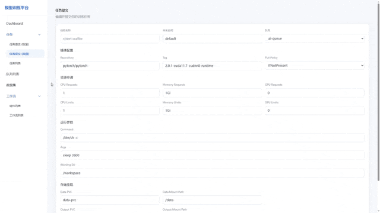The height and width of the screenshot is (213, 380).
Task: Open 数据集 in the sidebar
Action: 11,85
